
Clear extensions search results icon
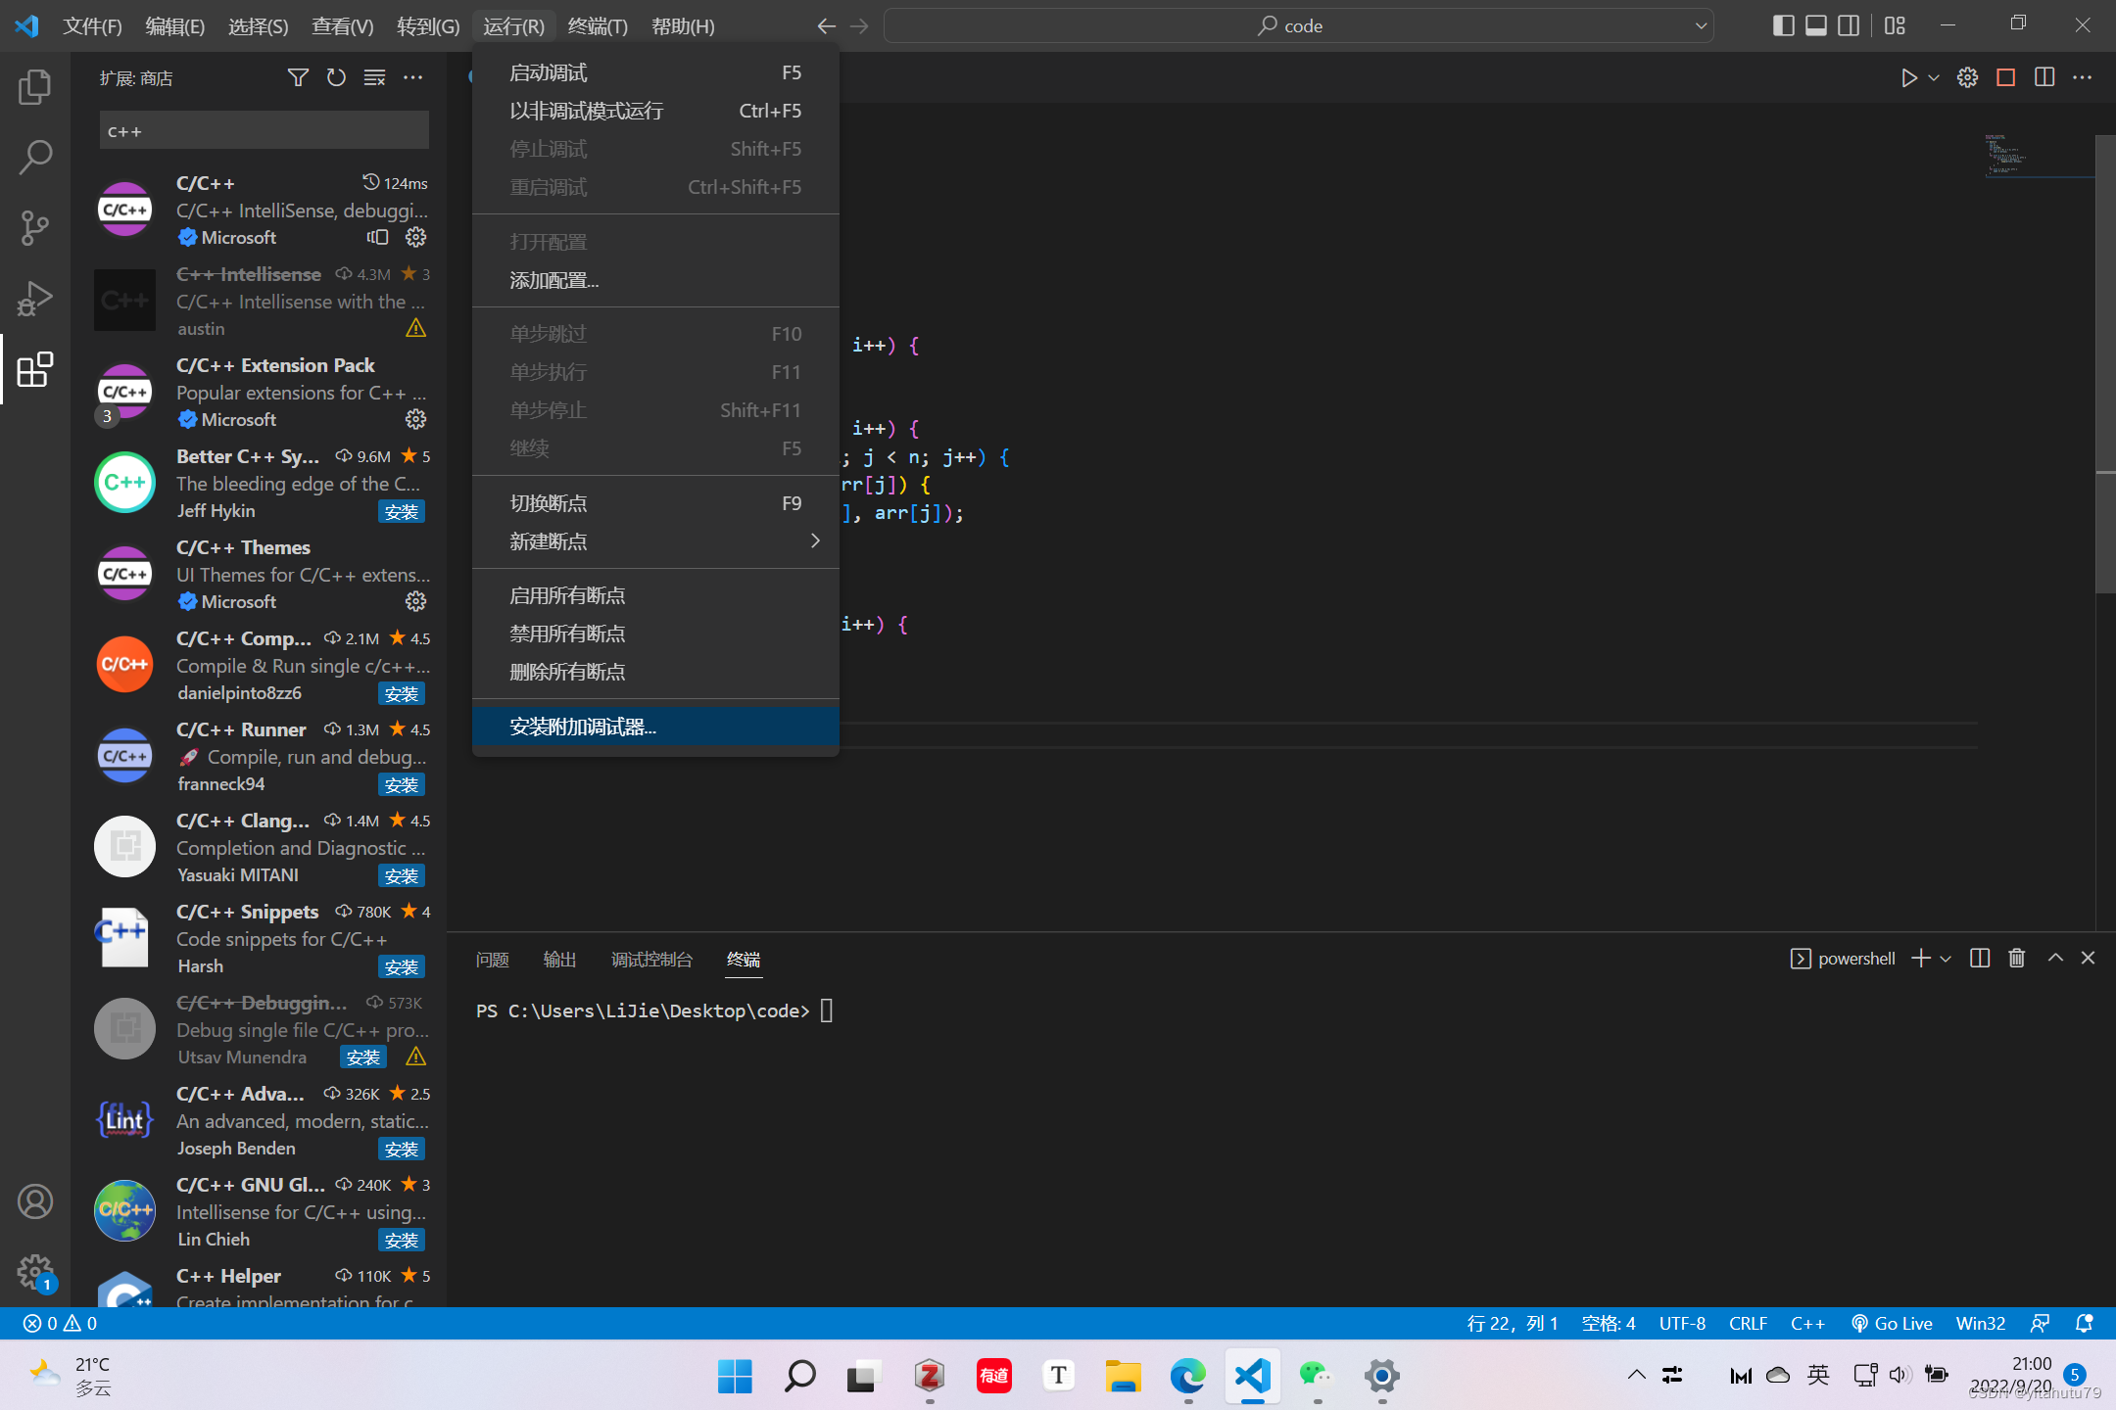[374, 77]
